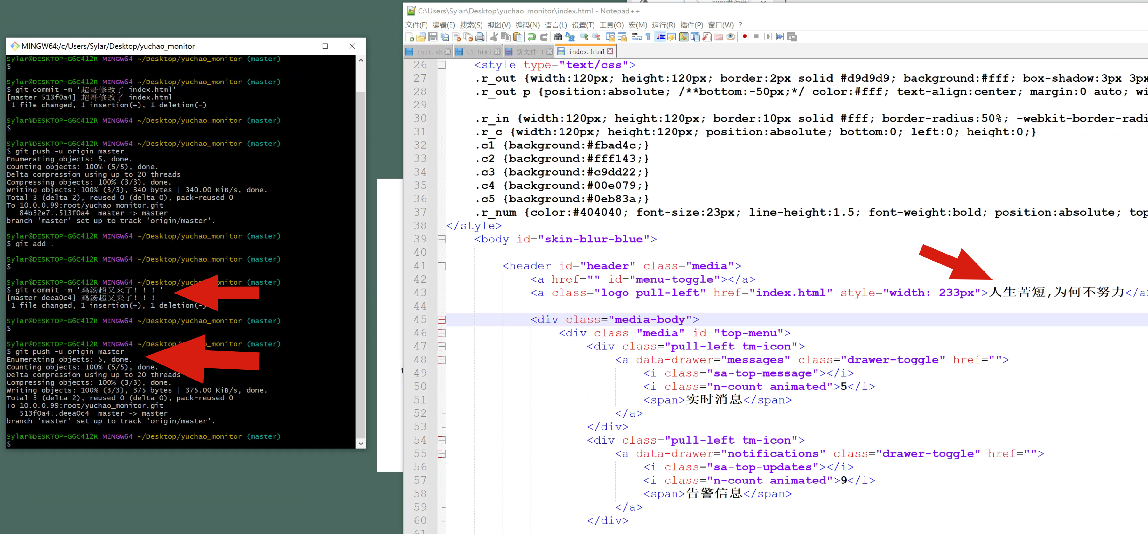
Task: Click the Start macro recording red dot
Action: point(744,37)
